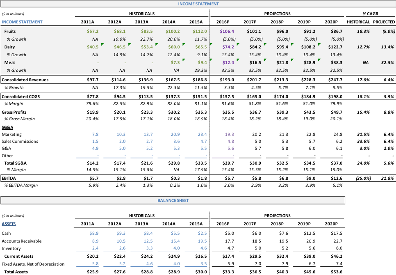Click the green flag on Meat's 2014A $7.3 cell
Viewport: 396px width, 275px height.
(184, 60)
